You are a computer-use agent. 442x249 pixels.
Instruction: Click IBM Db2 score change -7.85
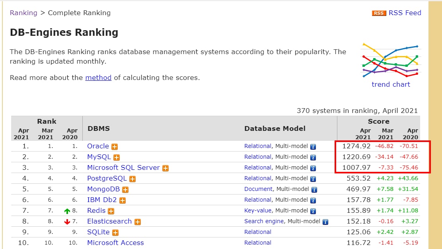[411, 200]
